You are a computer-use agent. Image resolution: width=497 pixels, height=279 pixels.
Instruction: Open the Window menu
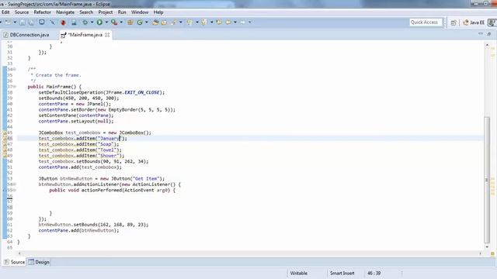140,12
